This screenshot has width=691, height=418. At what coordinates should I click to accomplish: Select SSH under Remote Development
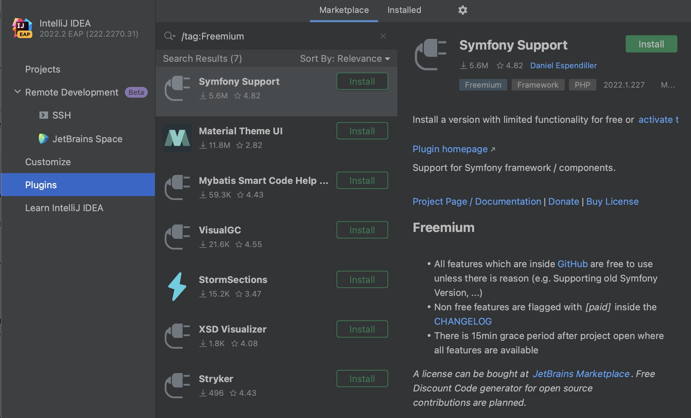coord(62,115)
